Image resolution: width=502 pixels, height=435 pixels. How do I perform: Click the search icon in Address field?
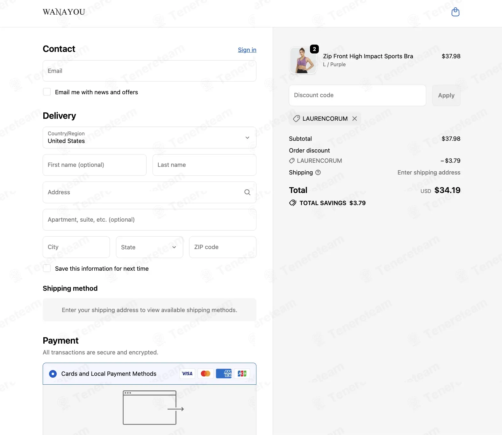pos(247,192)
